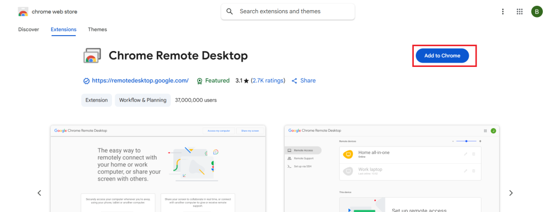
Task: Click the 37,000,000 users text
Action: click(x=196, y=100)
